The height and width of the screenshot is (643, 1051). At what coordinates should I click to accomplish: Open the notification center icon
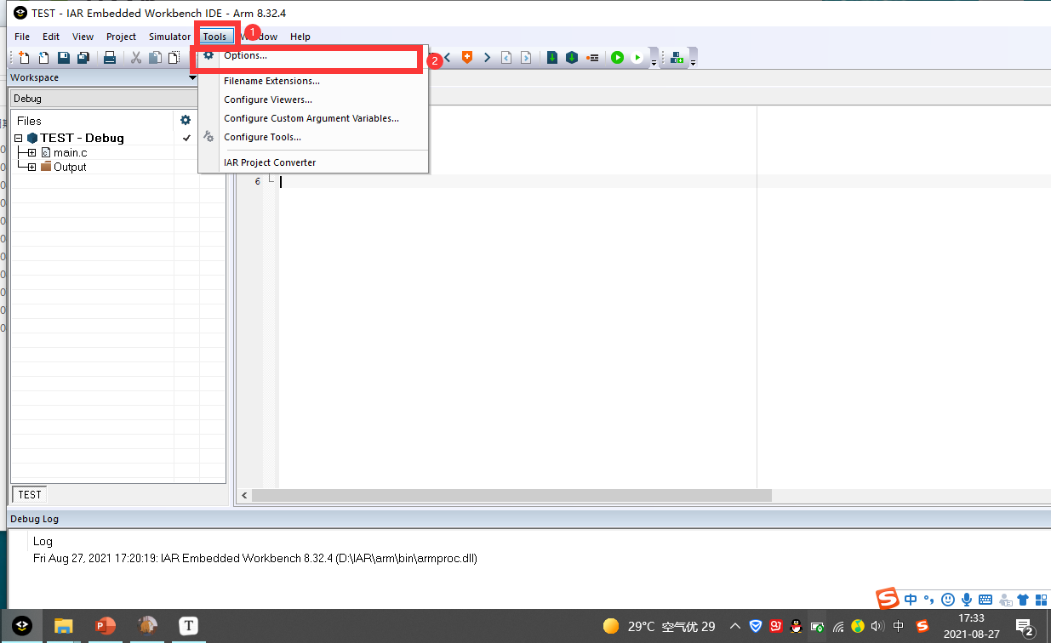[x=1025, y=627]
